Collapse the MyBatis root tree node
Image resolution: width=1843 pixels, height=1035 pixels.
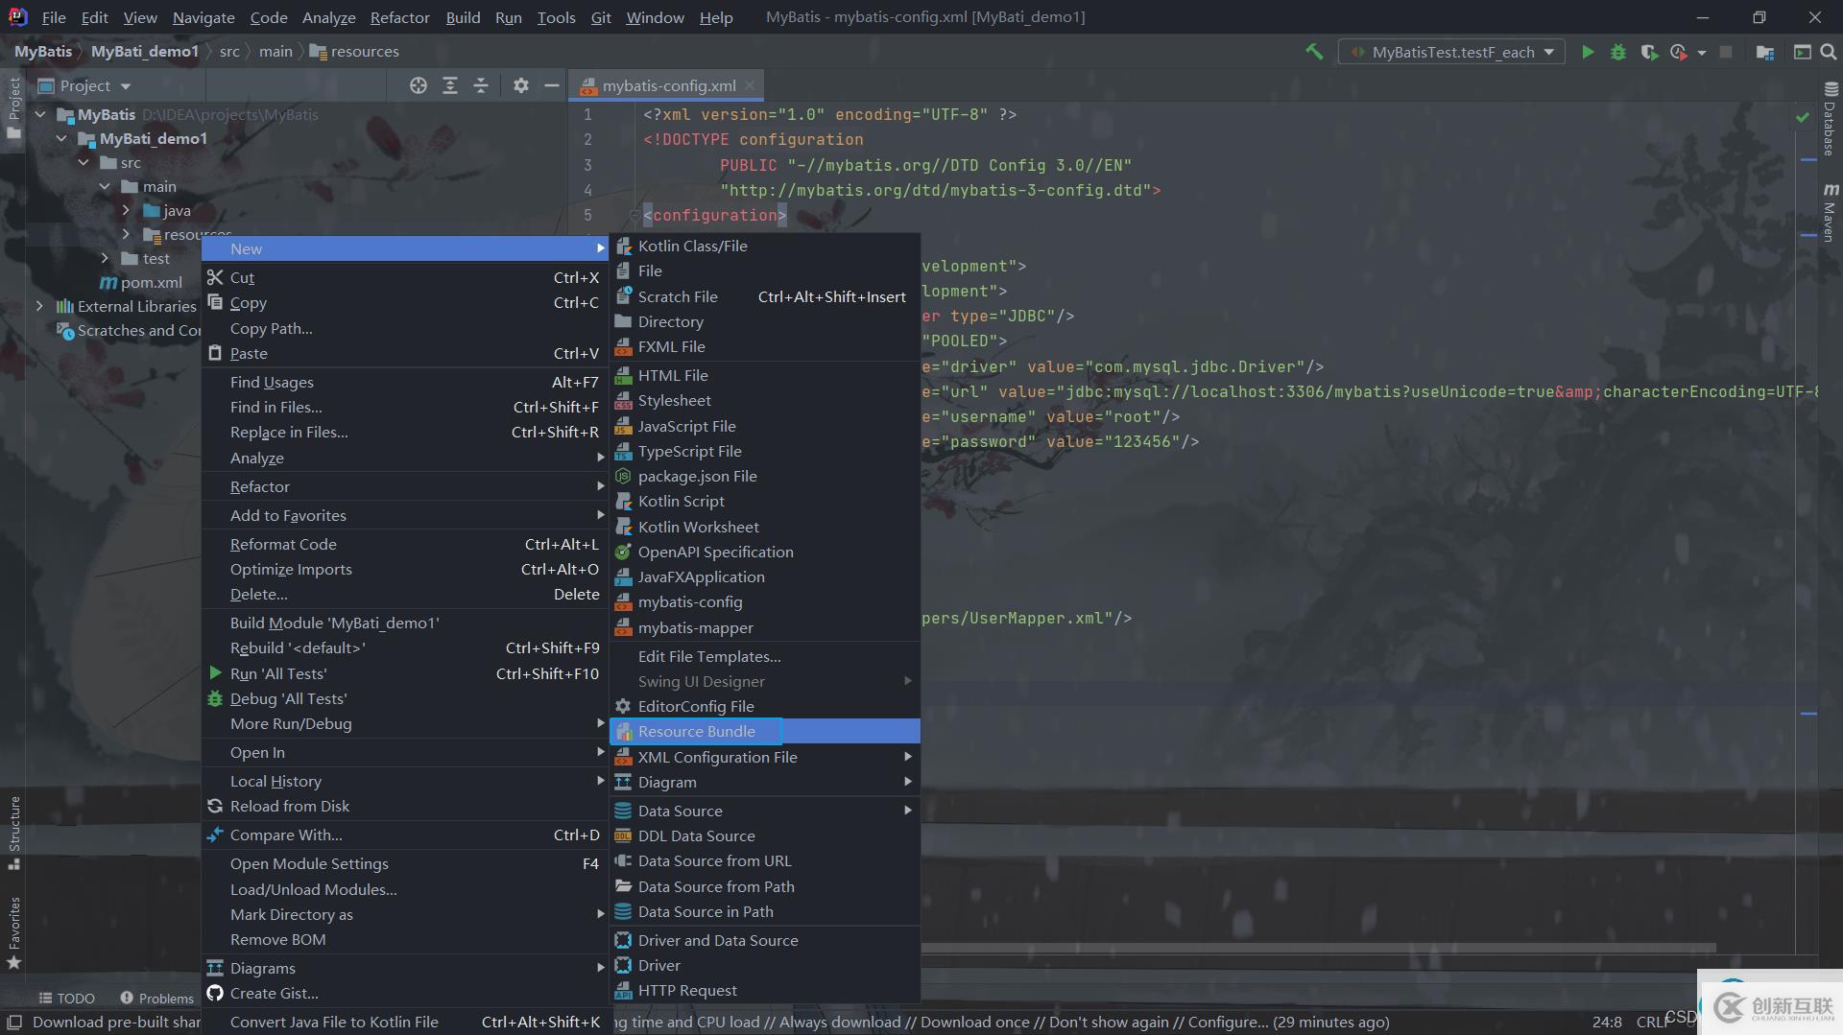click(x=40, y=114)
